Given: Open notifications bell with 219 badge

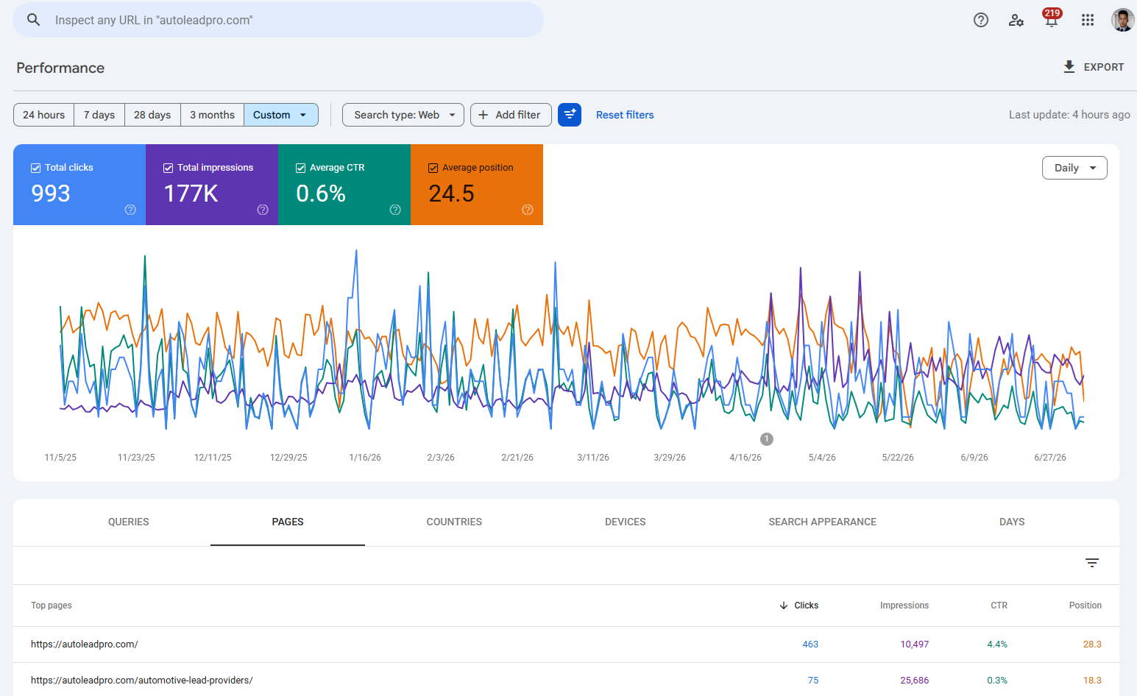Looking at the screenshot, I should (x=1052, y=18).
